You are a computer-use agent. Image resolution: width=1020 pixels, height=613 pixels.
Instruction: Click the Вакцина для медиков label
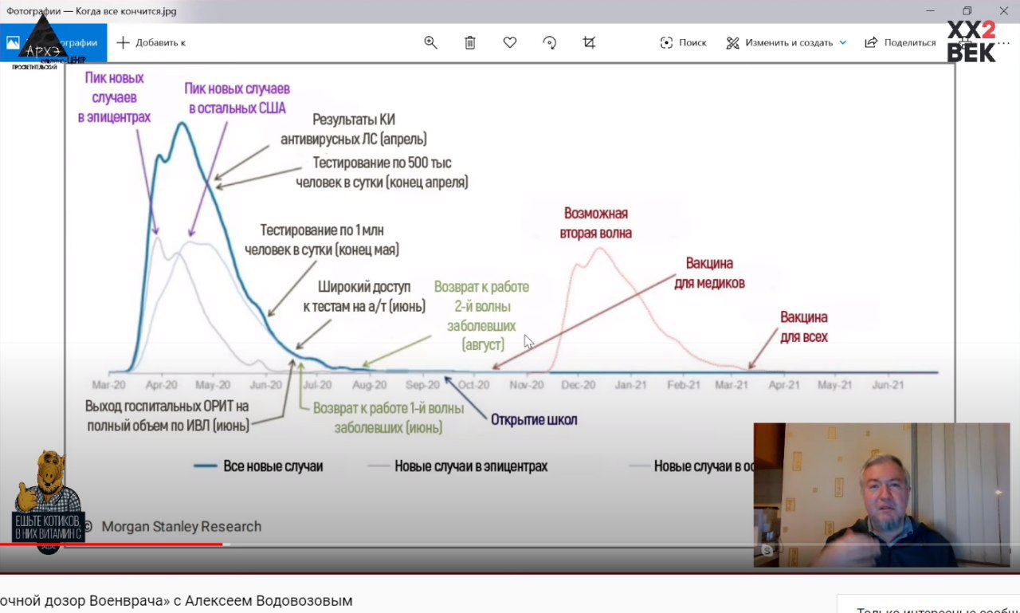709,273
